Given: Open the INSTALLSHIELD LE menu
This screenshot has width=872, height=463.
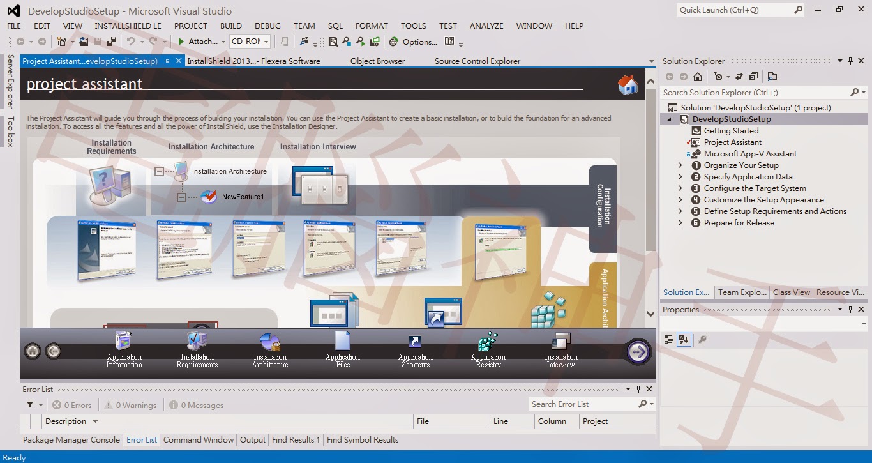Looking at the screenshot, I should pyautogui.click(x=128, y=26).
